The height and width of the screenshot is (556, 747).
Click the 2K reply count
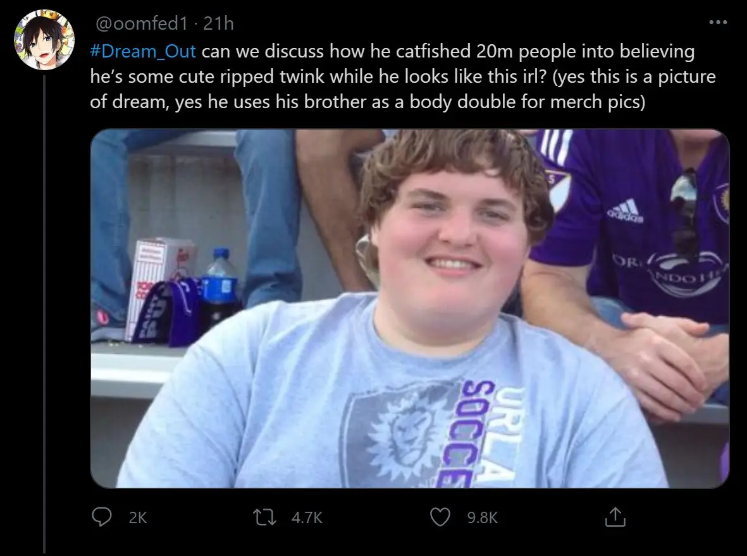coord(137,518)
